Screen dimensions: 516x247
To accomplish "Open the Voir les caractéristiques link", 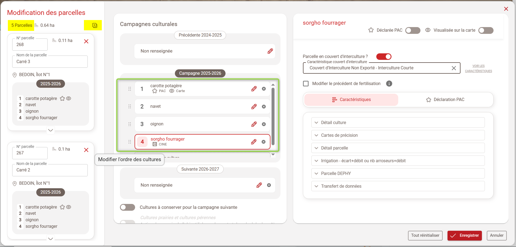I will click(478, 69).
